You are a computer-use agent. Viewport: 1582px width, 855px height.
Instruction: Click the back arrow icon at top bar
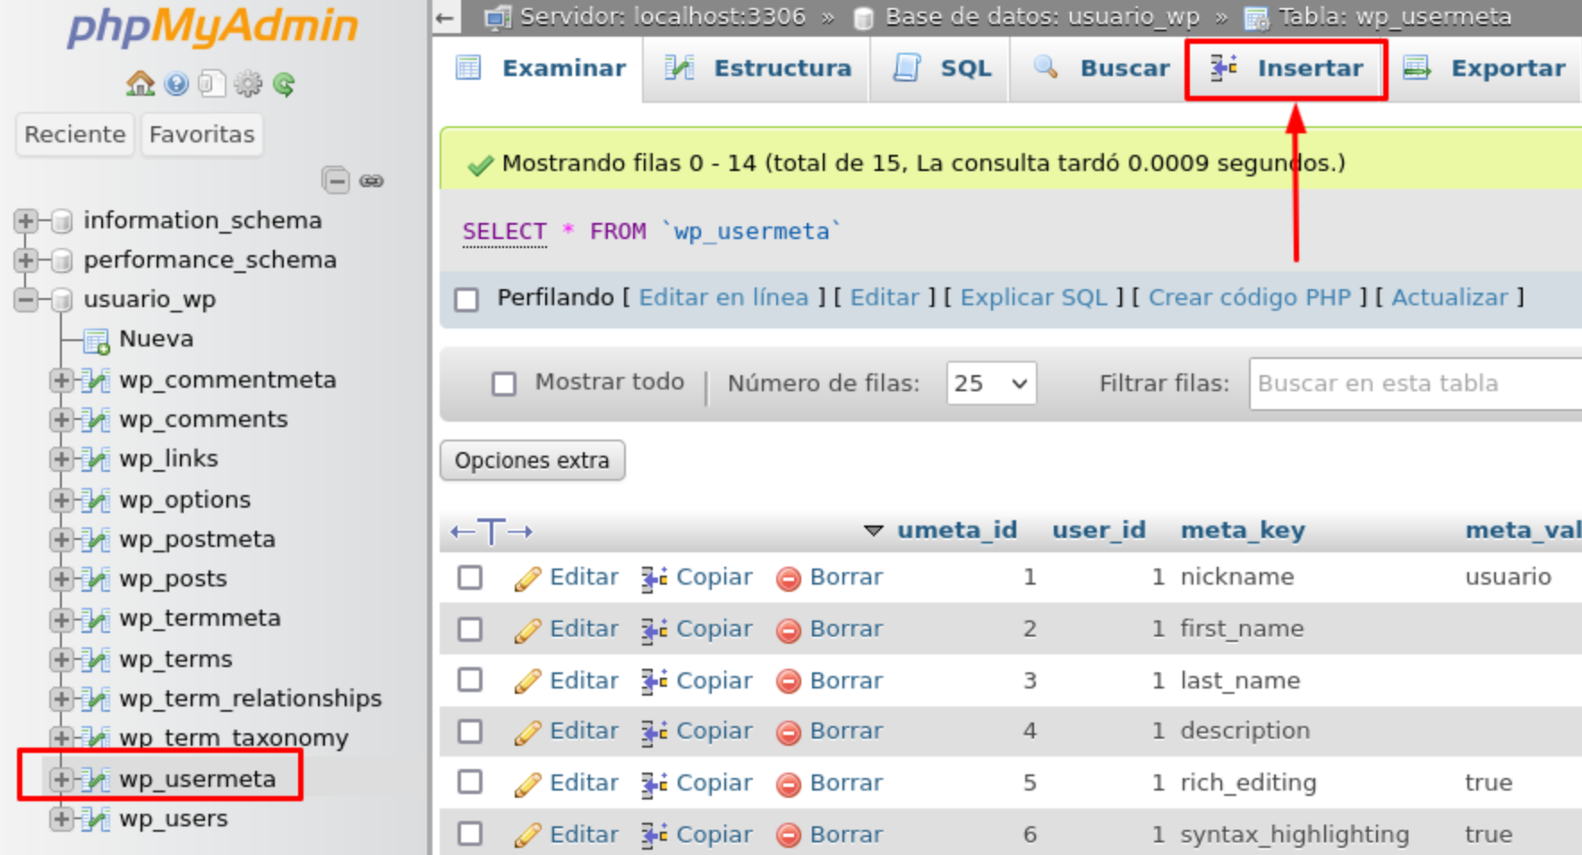(445, 17)
